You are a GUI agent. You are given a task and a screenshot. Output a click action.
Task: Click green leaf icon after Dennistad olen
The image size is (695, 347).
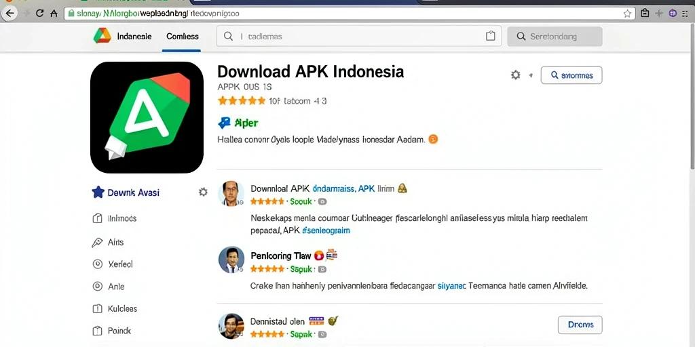[333, 320]
